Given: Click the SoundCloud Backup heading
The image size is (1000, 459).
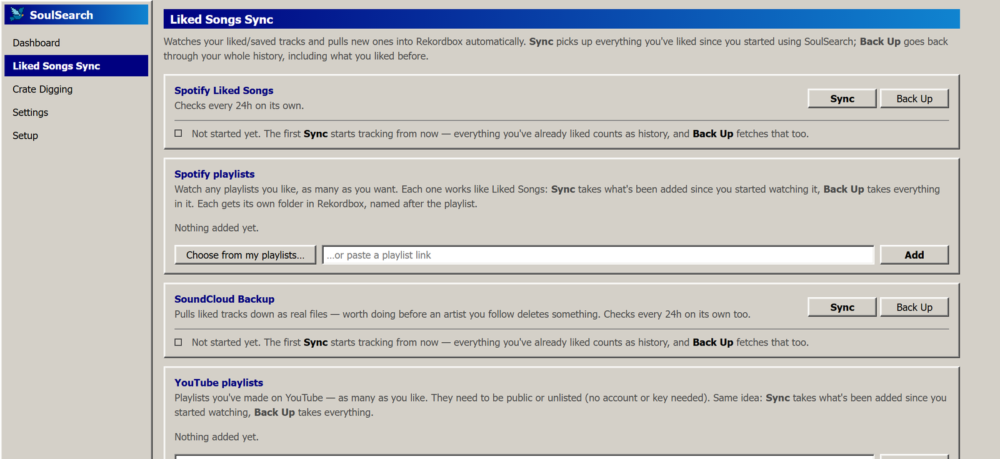Looking at the screenshot, I should (224, 299).
